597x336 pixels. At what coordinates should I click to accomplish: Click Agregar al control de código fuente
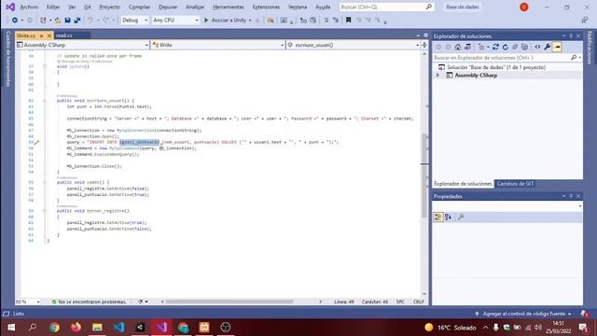click(x=523, y=314)
